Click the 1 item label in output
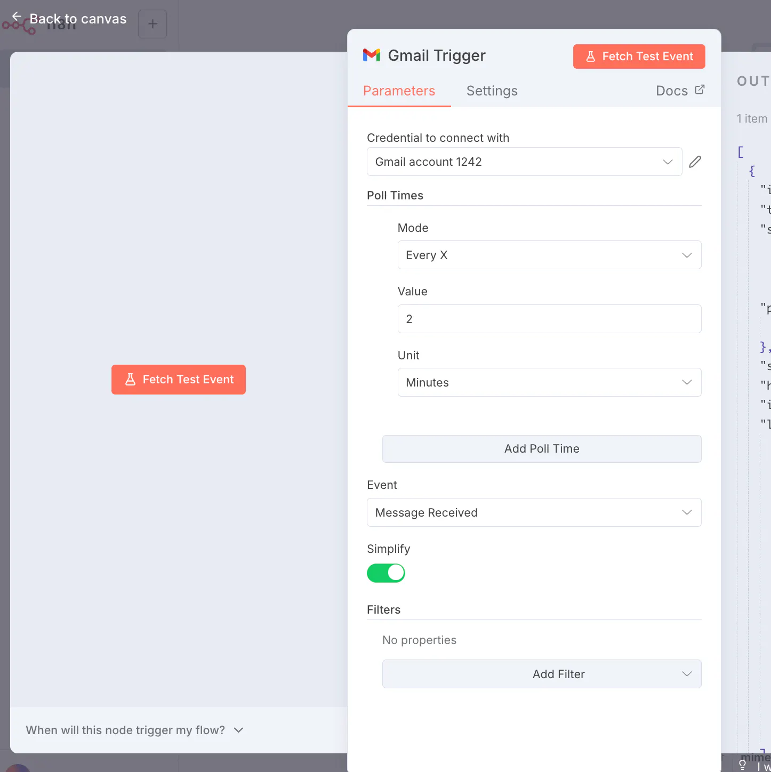 click(752, 118)
